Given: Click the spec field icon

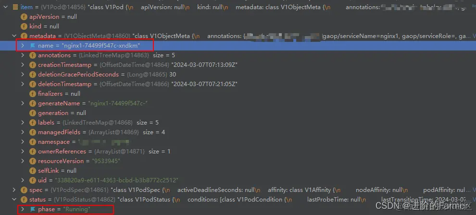Looking at the screenshot, I should pyautogui.click(x=24, y=190).
